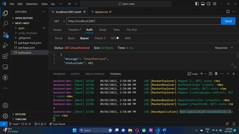This screenshot has height=134, width=239.
Task: Collapse the NEXT+NEST folder section
Action: click(x=30, y=23)
